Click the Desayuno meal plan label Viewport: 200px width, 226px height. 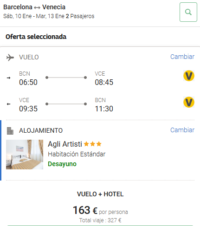(x=62, y=164)
